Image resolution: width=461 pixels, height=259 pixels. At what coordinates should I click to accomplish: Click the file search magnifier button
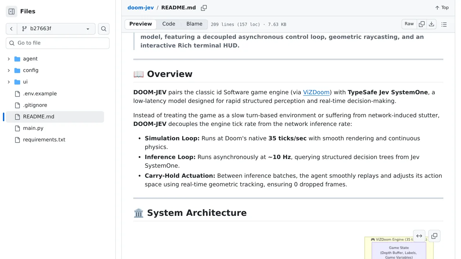(104, 29)
